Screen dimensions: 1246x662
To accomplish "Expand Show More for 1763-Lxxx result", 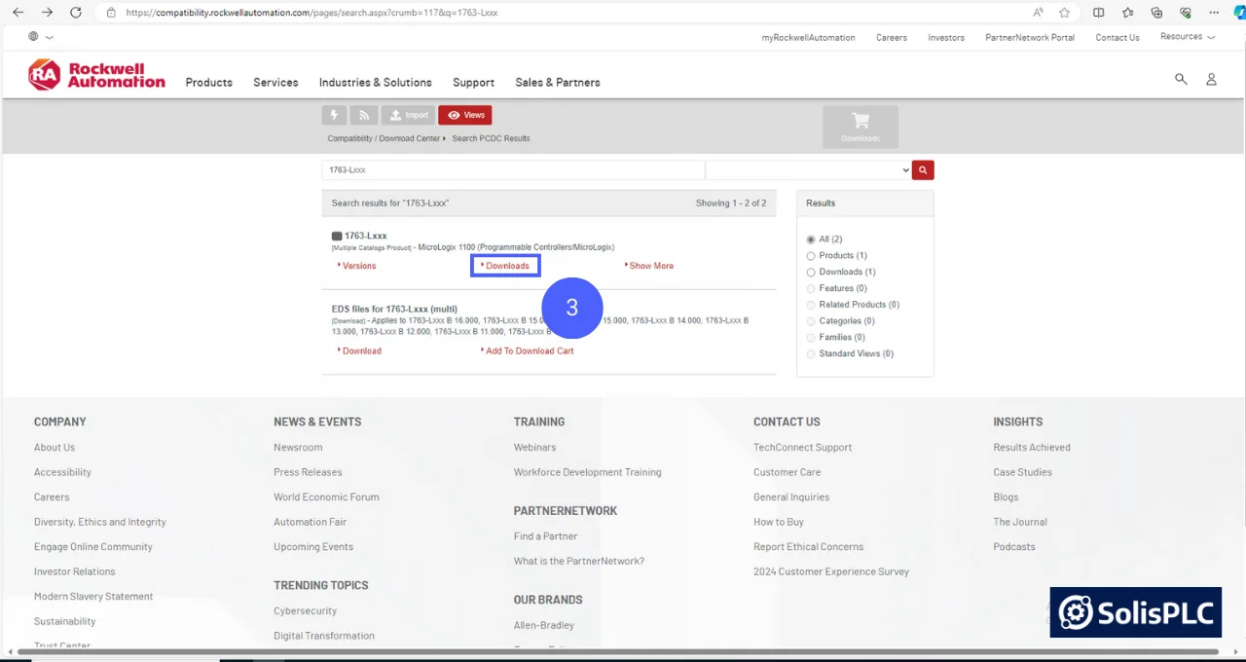I will [648, 265].
